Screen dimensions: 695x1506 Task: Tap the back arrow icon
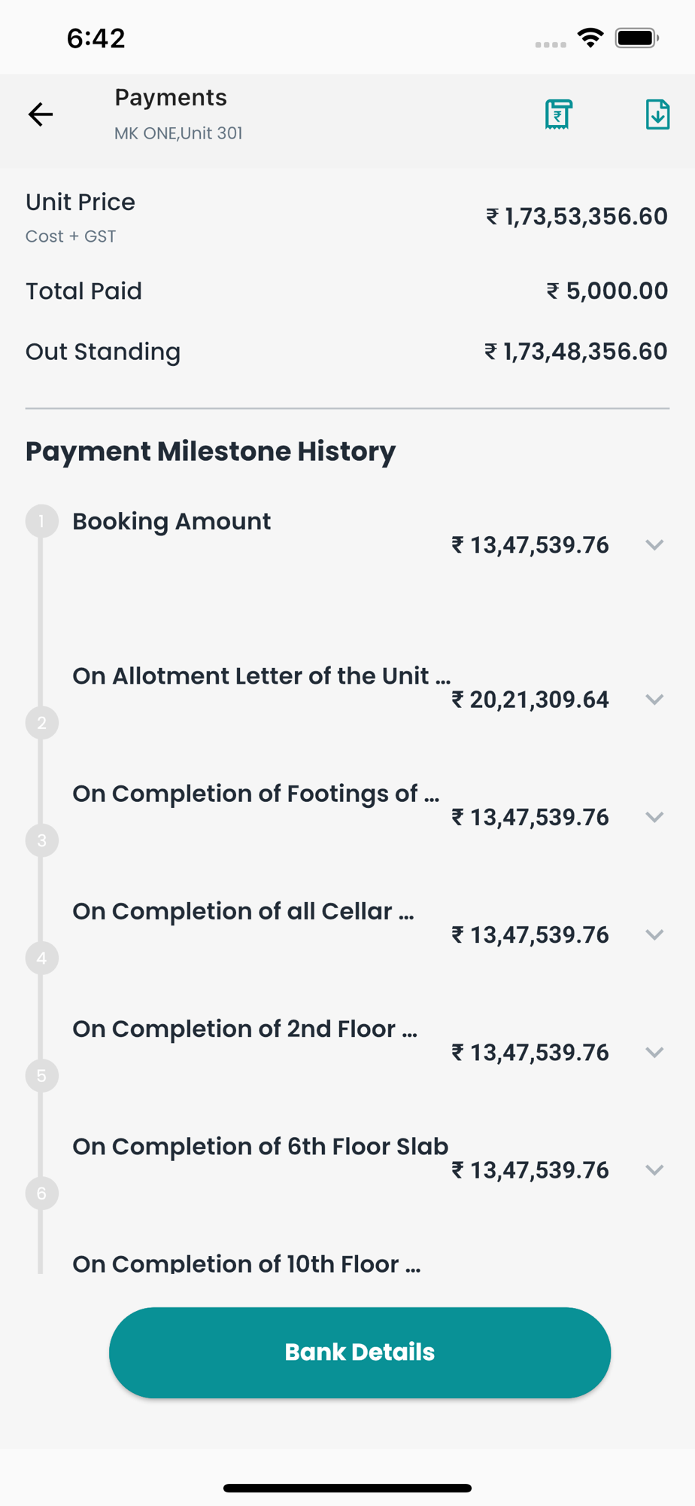pos(41,114)
